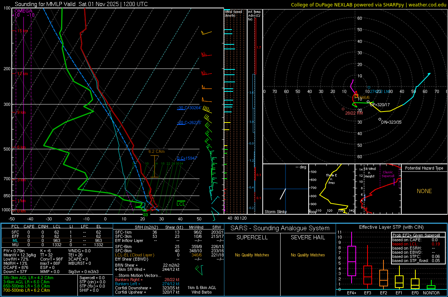
Task: Click the purple 'Classic Supercell' label
Action: (388, 174)
